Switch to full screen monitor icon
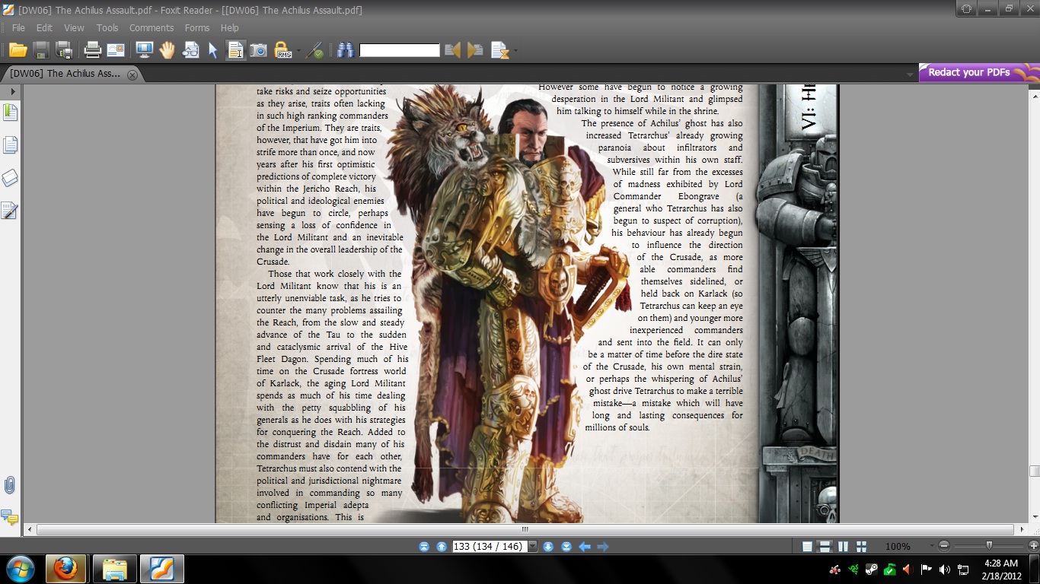Screen dimensions: 1040x584 coord(144,50)
